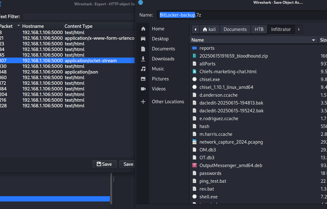Click the Wireshark logo in Save dialog
Screen dimensions: 327x209
[141, 3]
